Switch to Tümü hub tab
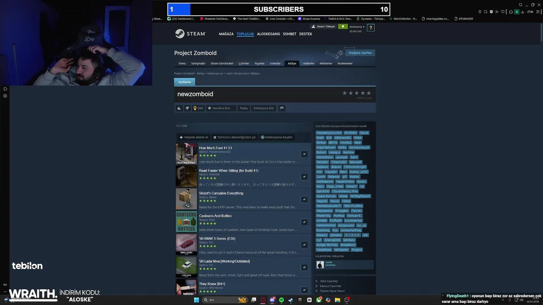543x305 pixels. (182, 64)
